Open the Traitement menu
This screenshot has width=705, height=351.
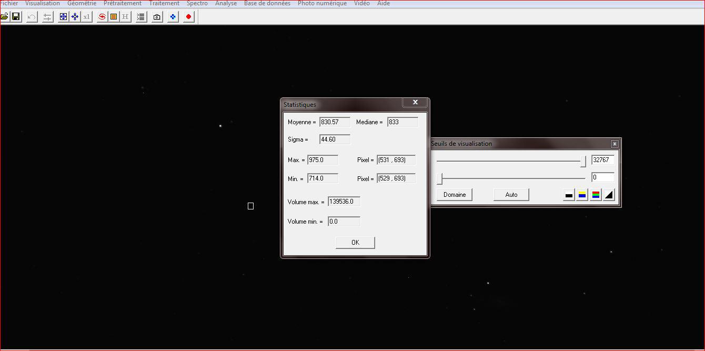click(164, 4)
